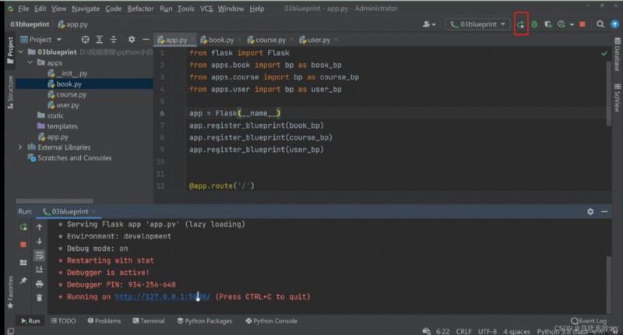Screen dimensions: 623x335
Task: Toggle soft-wrap in Run console
Action: point(40,255)
